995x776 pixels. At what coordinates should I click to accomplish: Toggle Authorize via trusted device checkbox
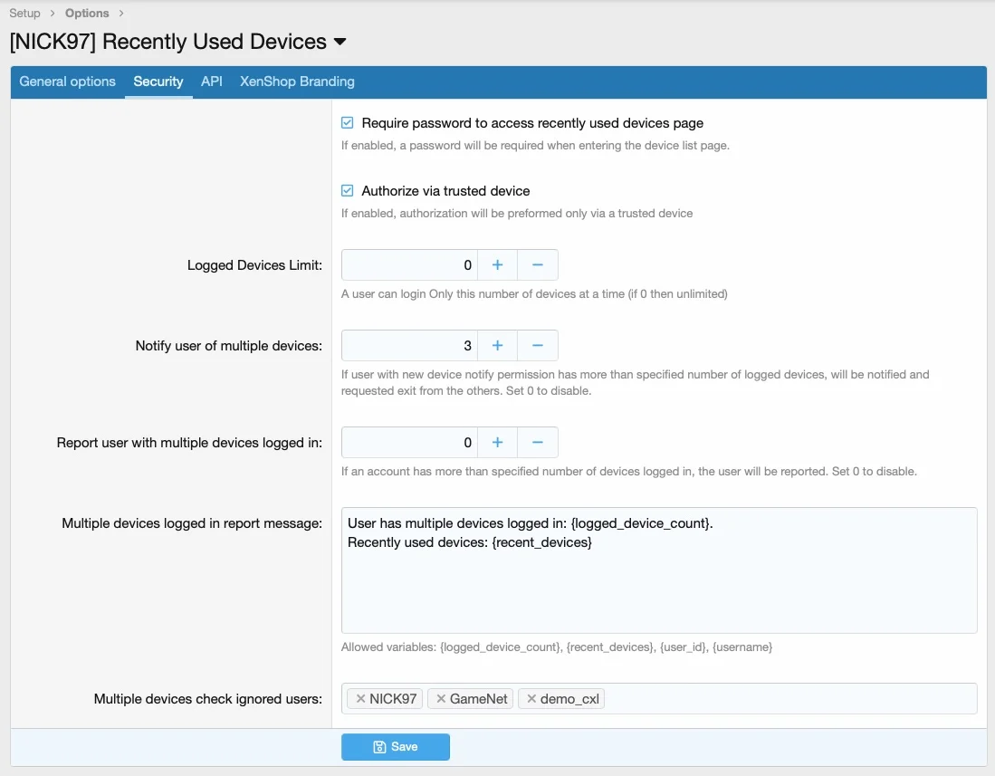click(x=347, y=191)
